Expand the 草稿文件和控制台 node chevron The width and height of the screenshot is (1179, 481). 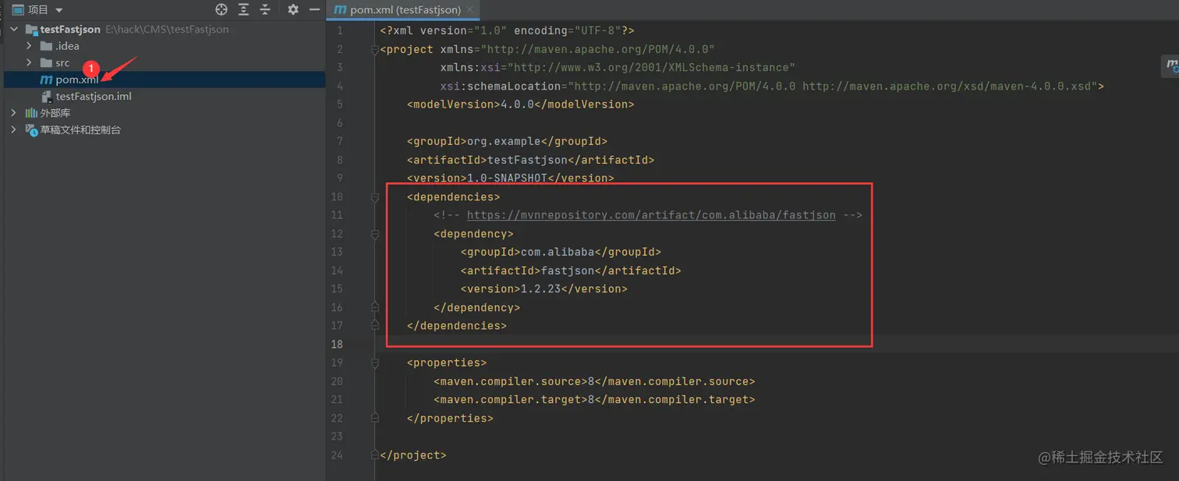tap(13, 130)
